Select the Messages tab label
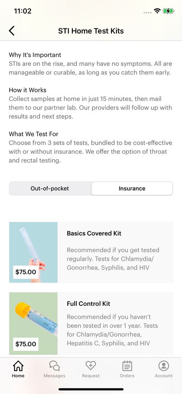 54,376
